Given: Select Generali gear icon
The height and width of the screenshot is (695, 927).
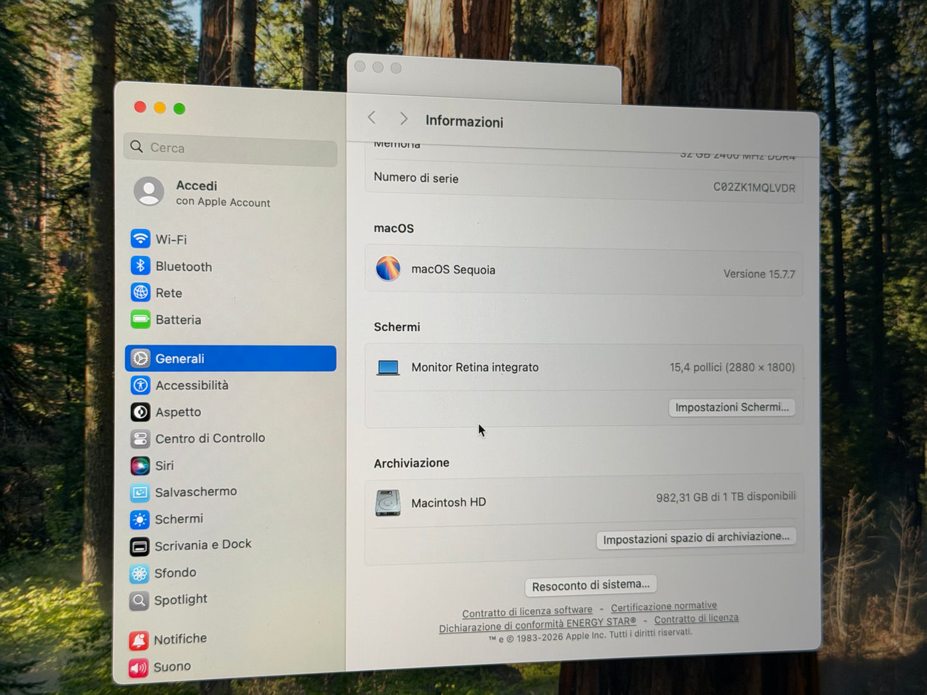Looking at the screenshot, I should [x=140, y=358].
